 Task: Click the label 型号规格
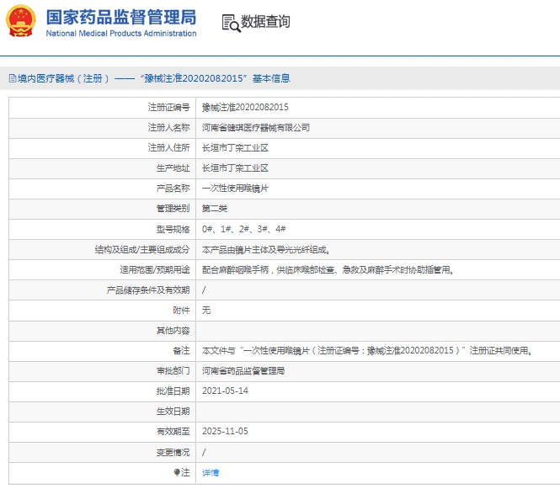tap(173, 229)
